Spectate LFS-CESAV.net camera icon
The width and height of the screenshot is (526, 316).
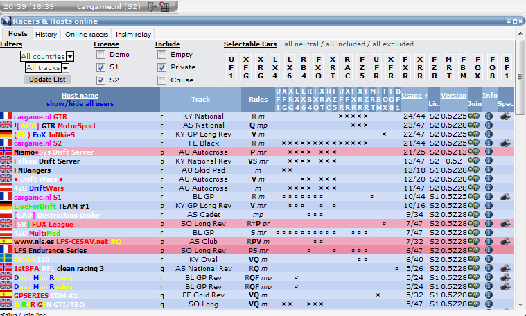(x=505, y=242)
